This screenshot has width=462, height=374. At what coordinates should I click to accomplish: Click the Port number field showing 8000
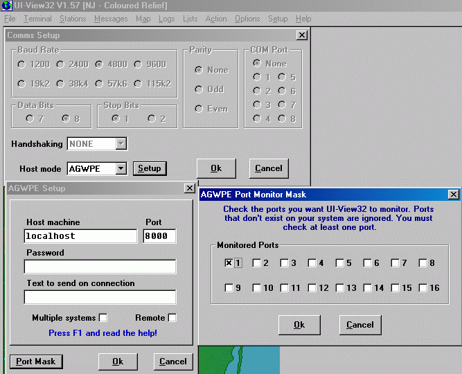159,236
